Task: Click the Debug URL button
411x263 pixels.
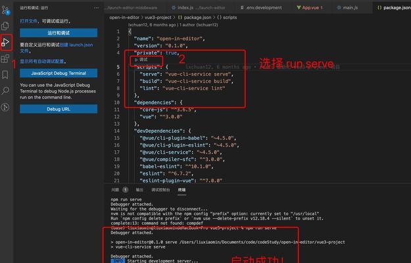Action: tap(59, 109)
